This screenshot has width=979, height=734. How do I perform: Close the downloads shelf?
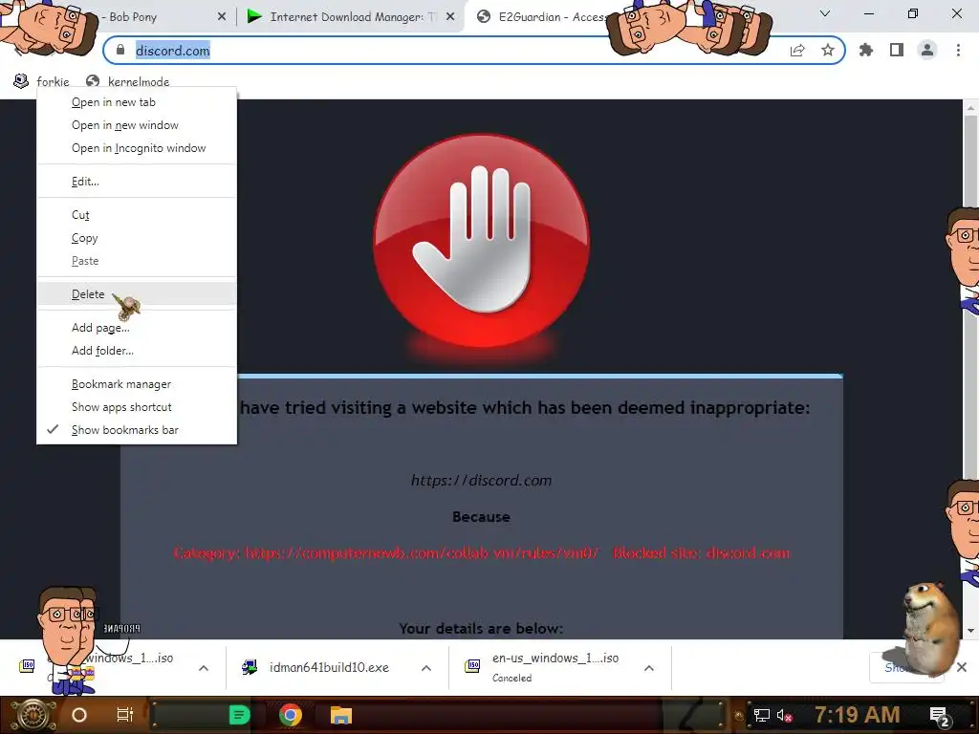962,667
